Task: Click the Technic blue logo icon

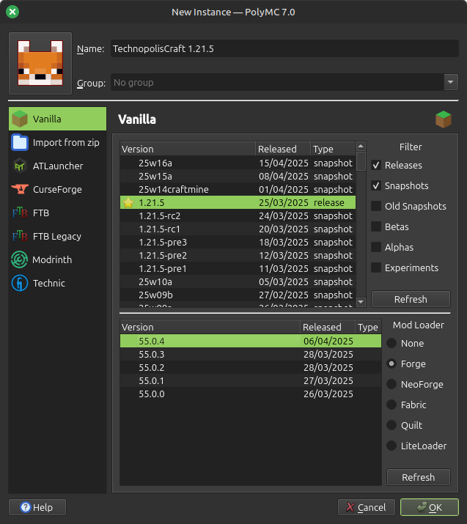Action: 20,283
